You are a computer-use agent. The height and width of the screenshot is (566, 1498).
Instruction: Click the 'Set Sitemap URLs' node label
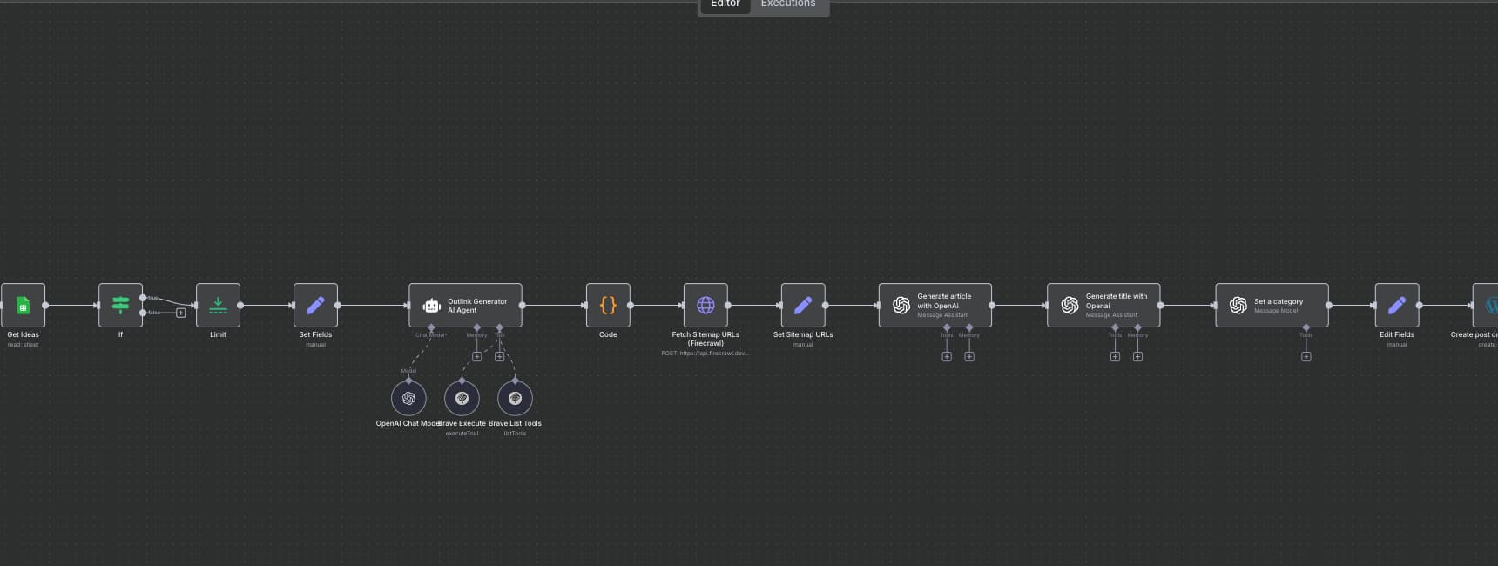click(803, 334)
